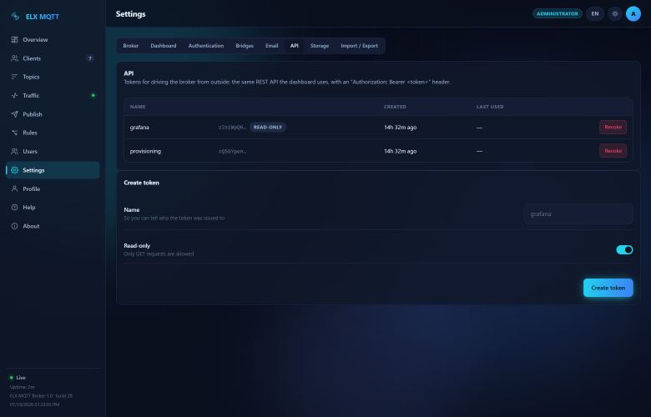
Task: Switch to the Authentication tab
Action: pyautogui.click(x=206, y=46)
